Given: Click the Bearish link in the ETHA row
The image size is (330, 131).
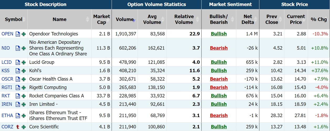Looking at the screenshot, I should click(x=219, y=116).
